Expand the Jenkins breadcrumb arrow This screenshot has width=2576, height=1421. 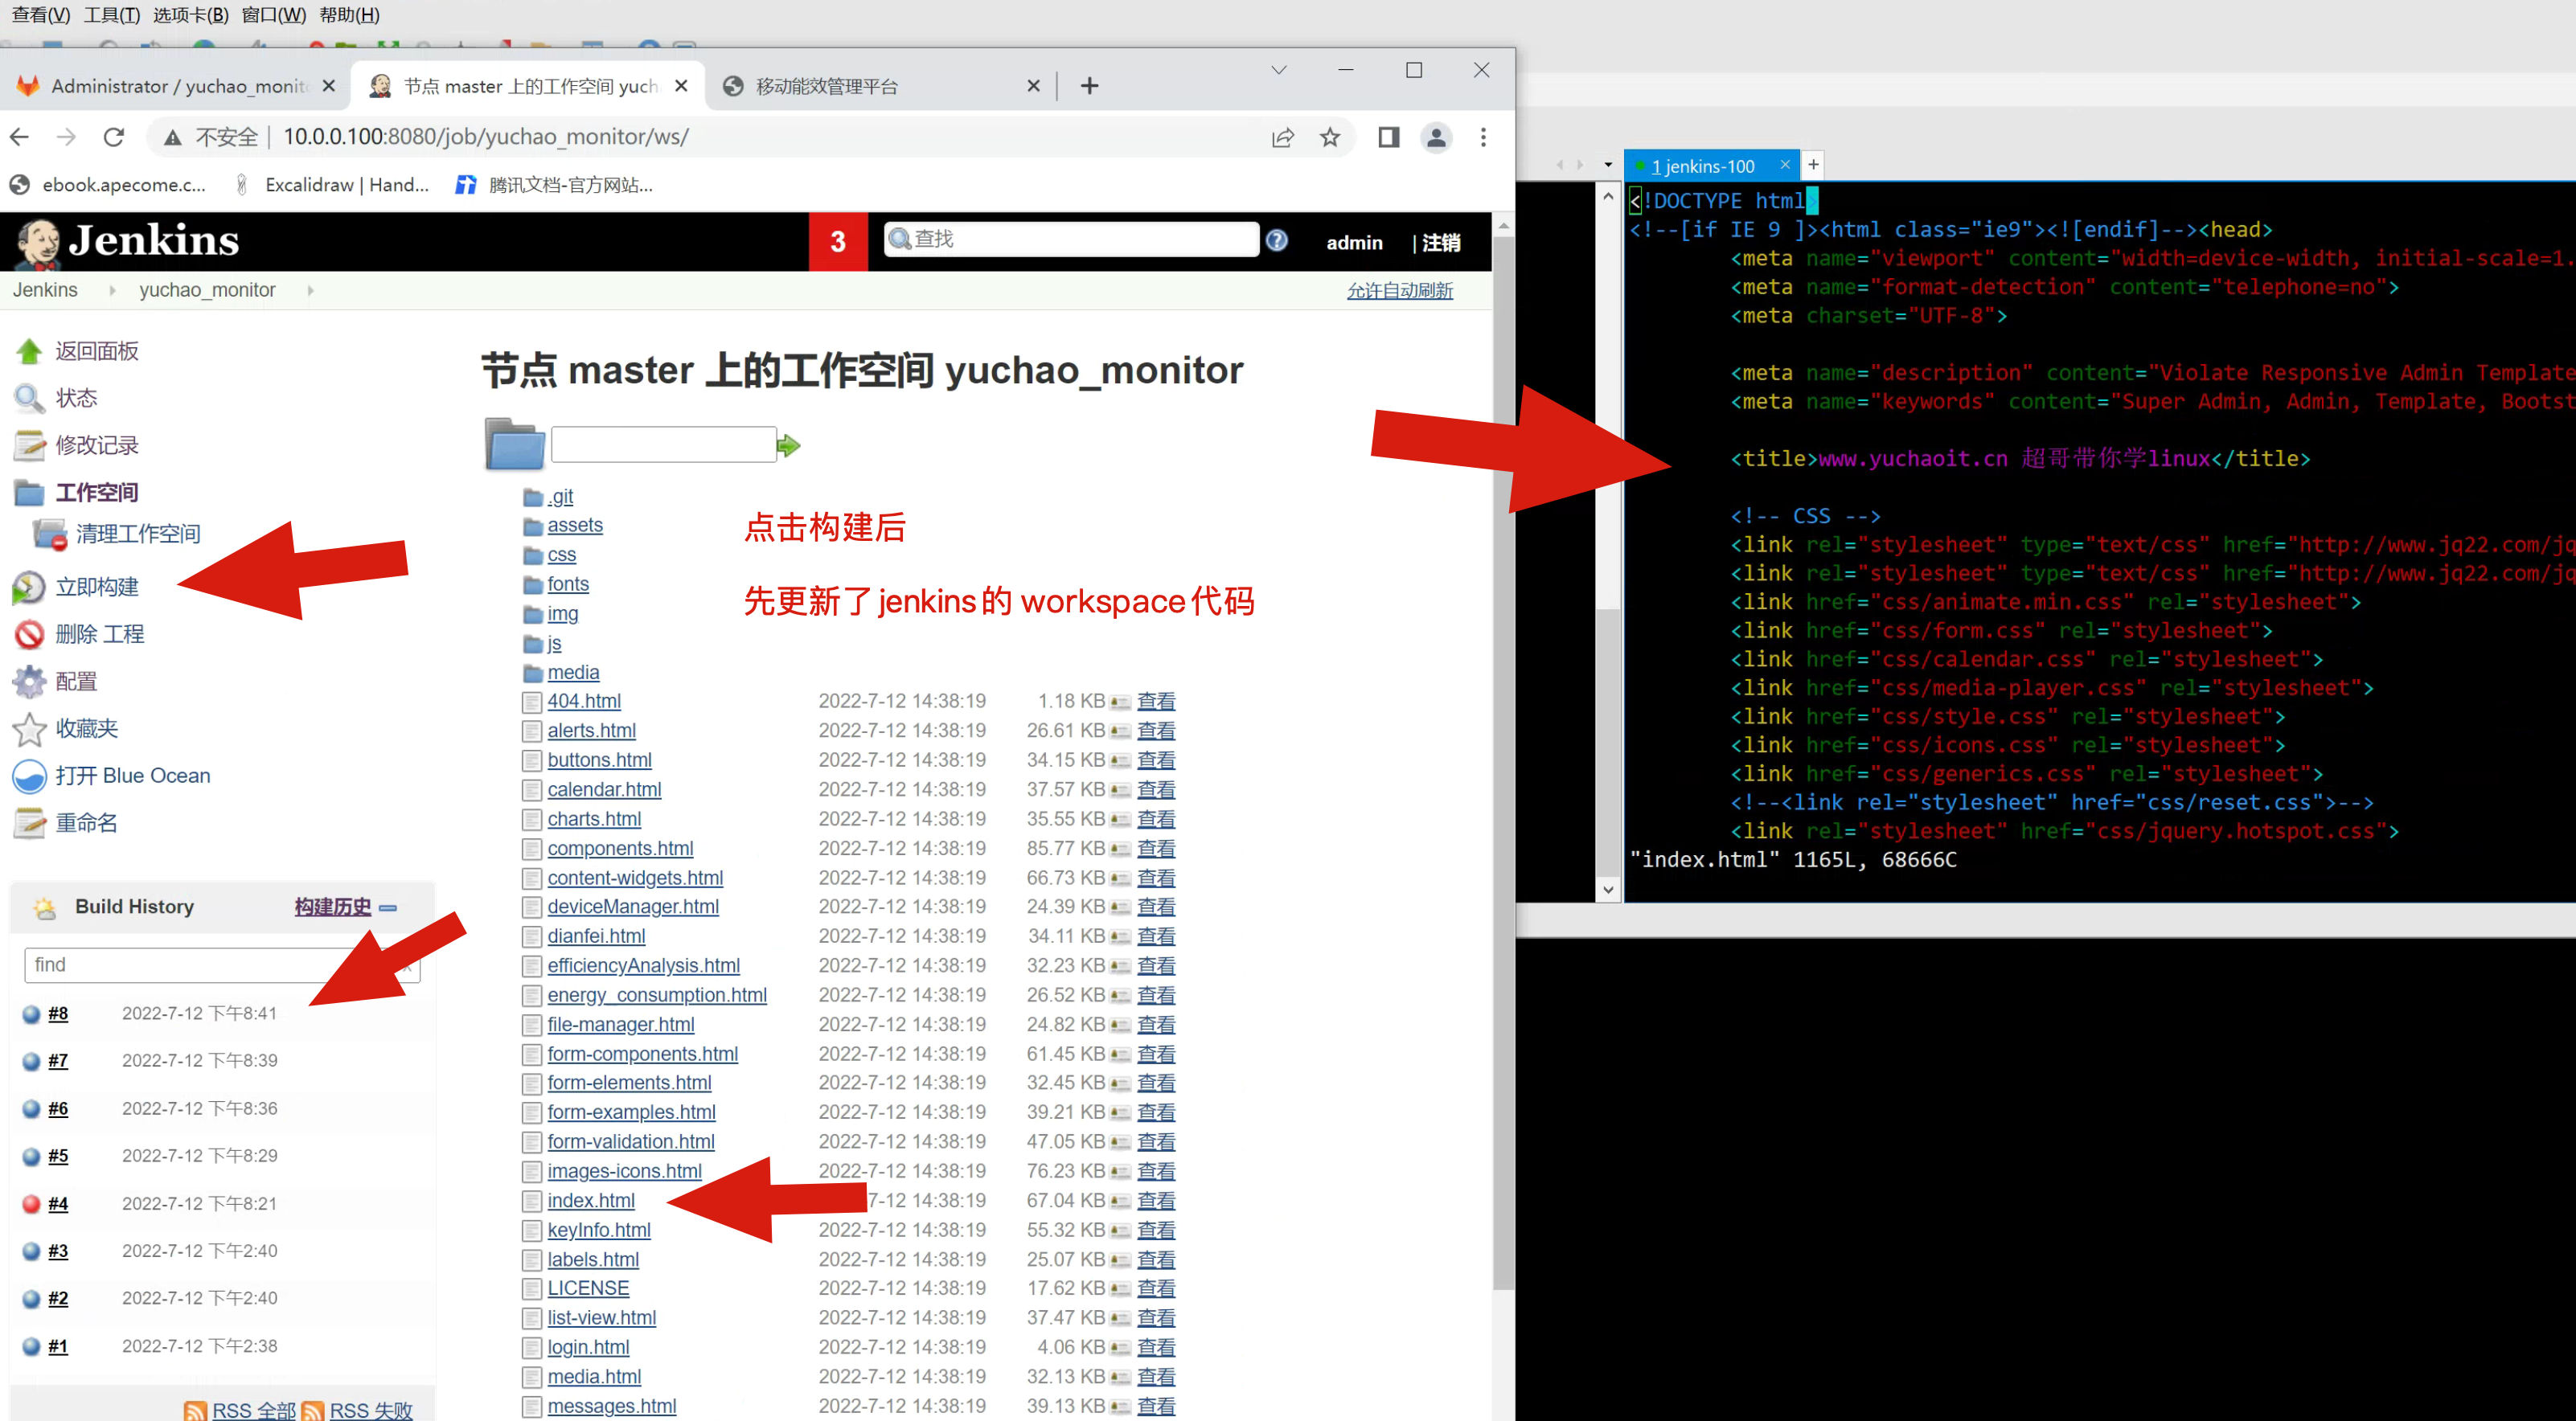point(112,291)
